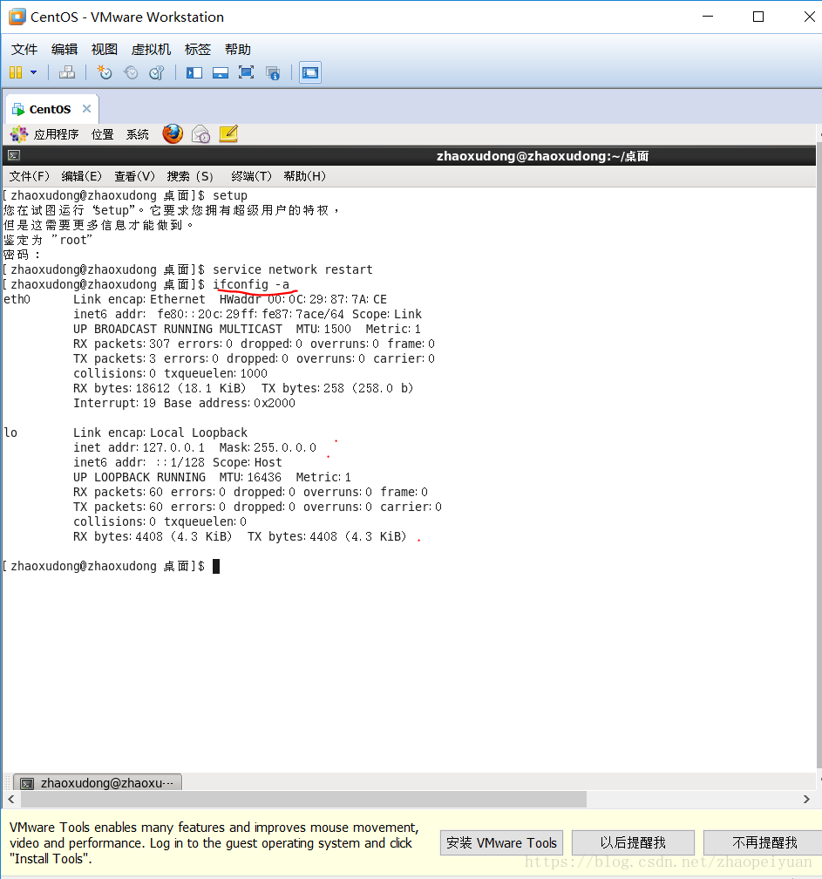
Task: Open the 虚拟机 menu
Action: (x=151, y=50)
